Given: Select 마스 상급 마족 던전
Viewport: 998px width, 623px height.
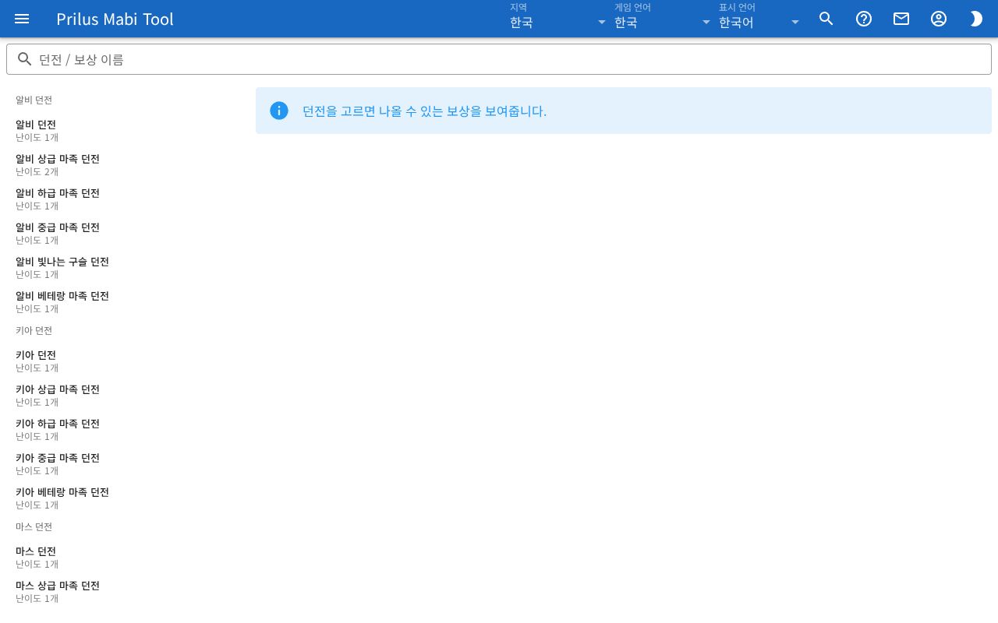Looking at the screenshot, I should 125,591.
